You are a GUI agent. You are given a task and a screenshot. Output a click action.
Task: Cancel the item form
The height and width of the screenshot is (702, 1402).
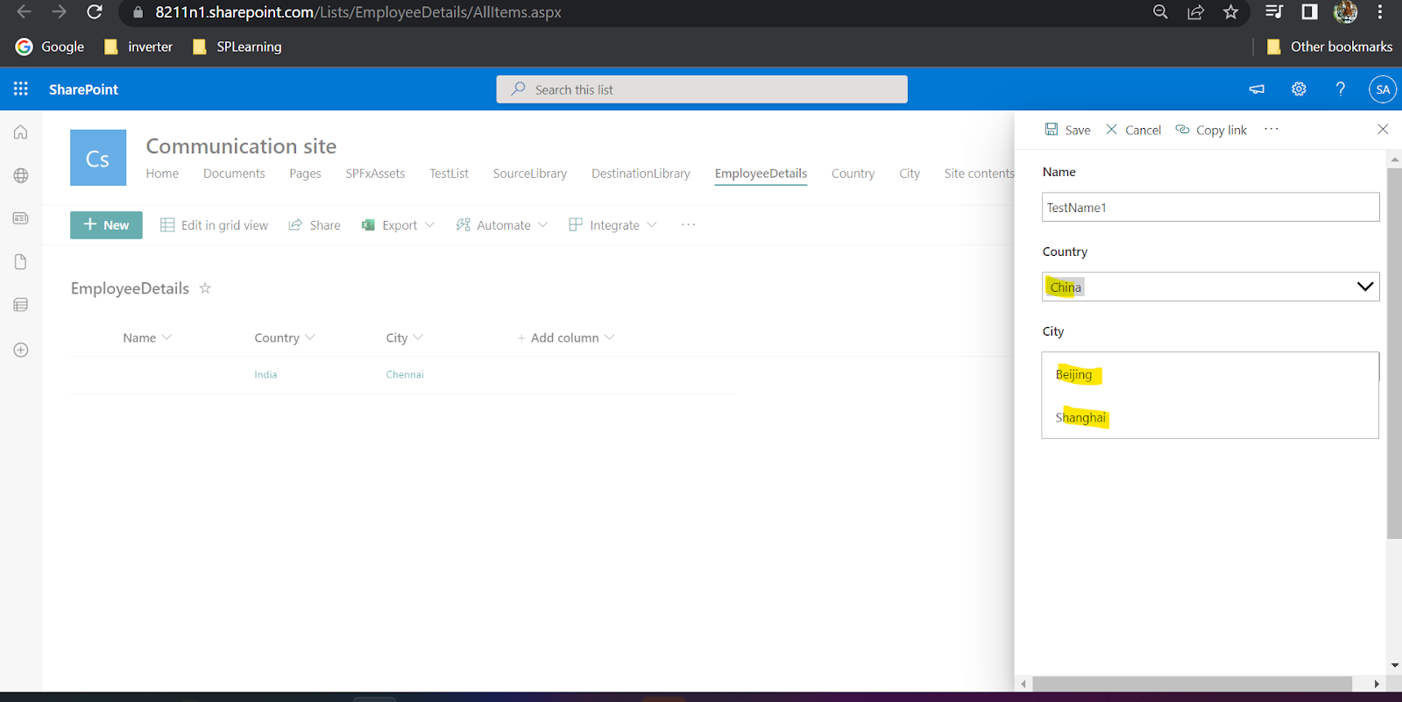(x=1133, y=130)
